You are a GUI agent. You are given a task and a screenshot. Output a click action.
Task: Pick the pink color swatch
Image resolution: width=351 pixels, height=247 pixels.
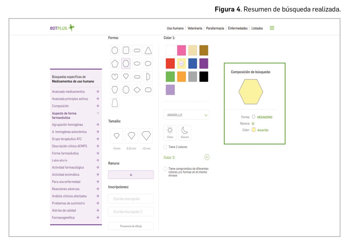pos(181,50)
